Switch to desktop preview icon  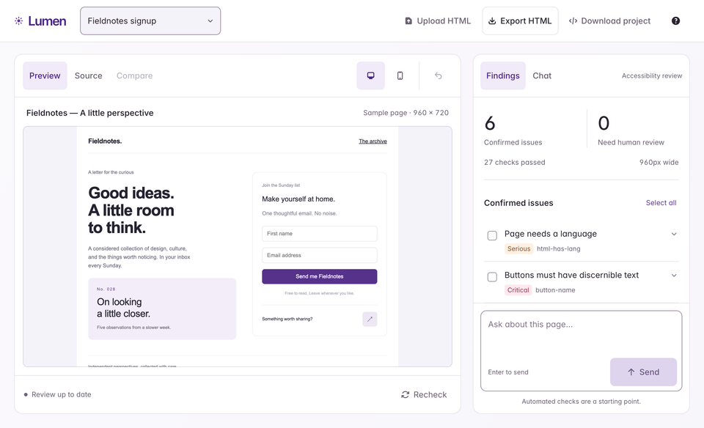tap(370, 75)
